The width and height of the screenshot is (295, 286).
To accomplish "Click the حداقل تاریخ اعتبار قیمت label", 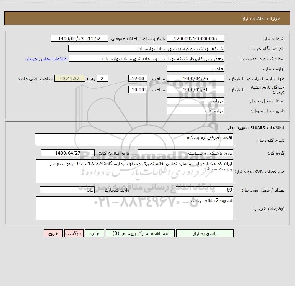I will click(x=267, y=90).
